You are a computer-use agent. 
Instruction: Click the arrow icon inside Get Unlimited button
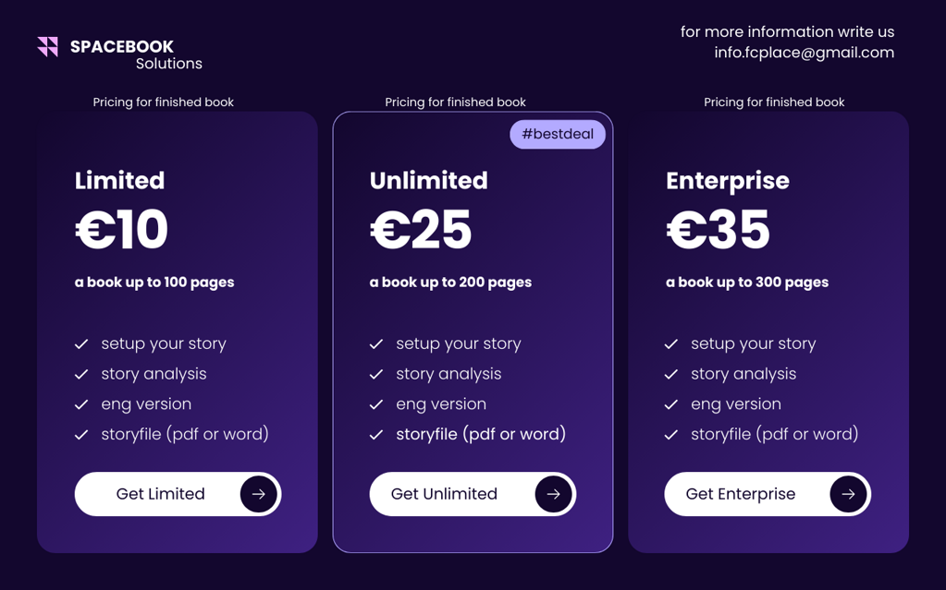[x=553, y=494]
